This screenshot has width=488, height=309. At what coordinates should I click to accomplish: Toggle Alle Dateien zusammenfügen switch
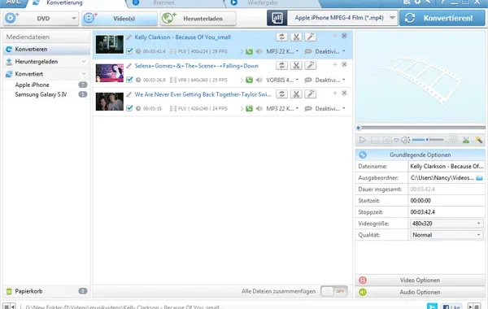tap(334, 291)
